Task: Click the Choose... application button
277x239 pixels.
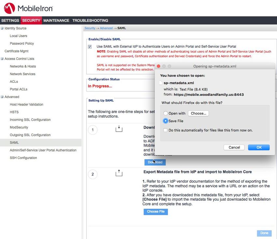Action: [x=198, y=113]
